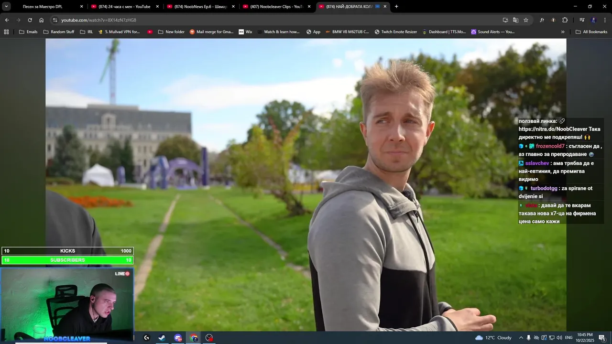612x344 pixels.
Task: Open Chrome profile avatar
Action: tap(593, 20)
